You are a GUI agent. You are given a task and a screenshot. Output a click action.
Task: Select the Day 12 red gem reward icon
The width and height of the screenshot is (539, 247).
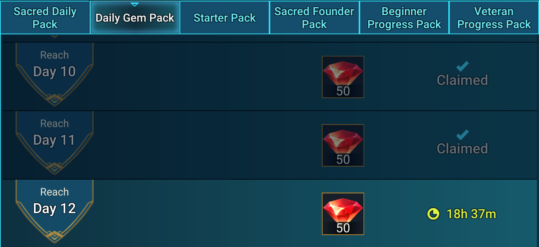tap(343, 214)
